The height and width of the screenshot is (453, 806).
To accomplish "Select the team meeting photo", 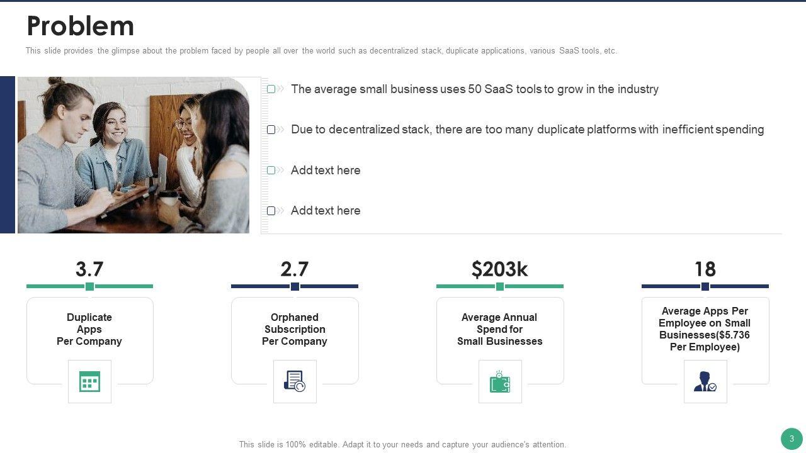I will [x=133, y=155].
